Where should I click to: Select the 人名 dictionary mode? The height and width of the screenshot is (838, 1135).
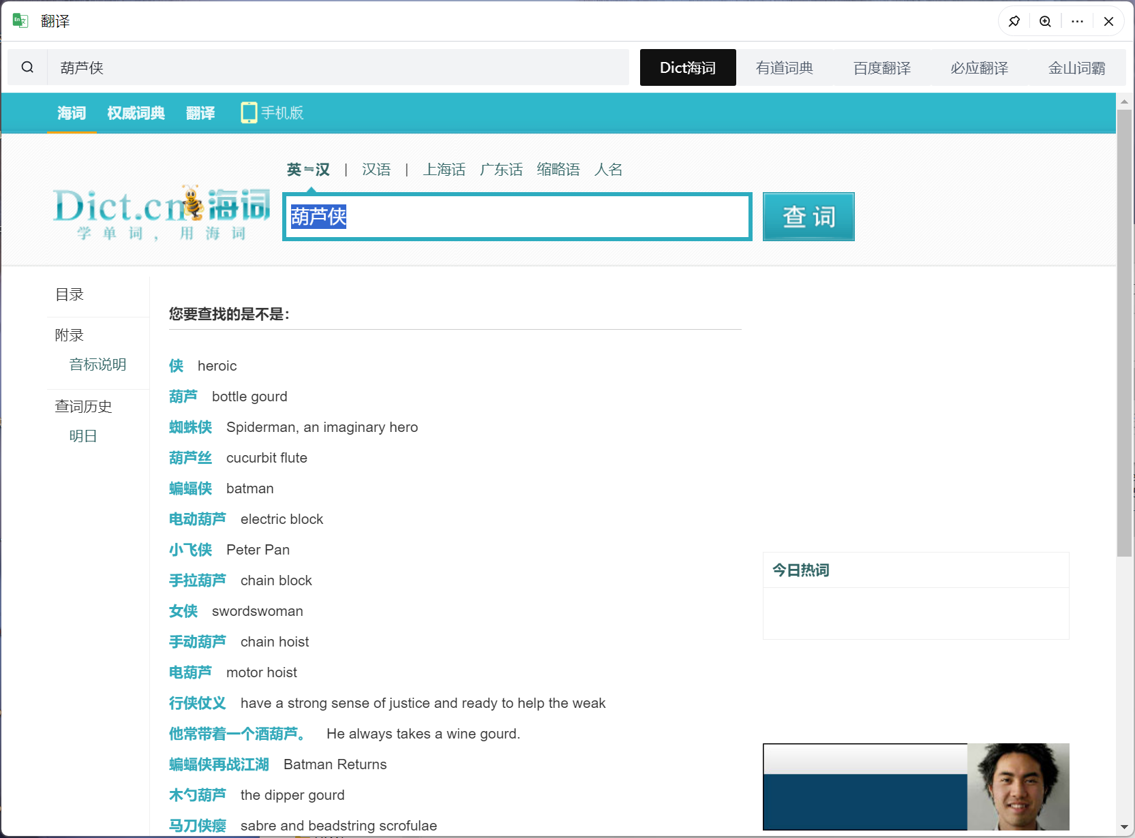coord(608,169)
